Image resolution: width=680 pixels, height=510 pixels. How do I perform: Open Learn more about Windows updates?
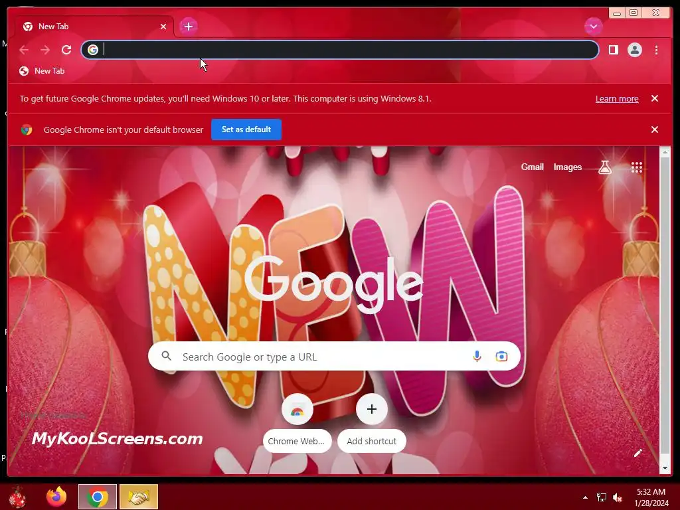pyautogui.click(x=617, y=98)
